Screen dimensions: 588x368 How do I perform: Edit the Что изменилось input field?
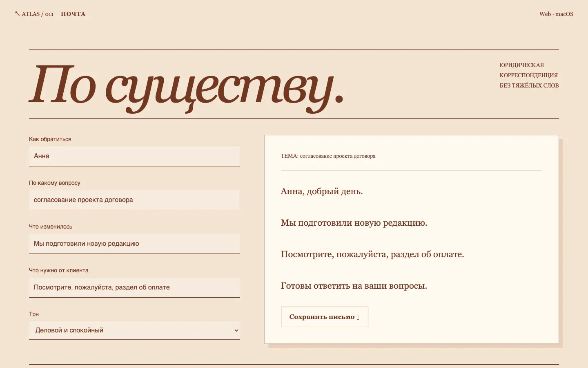pyautogui.click(x=134, y=244)
